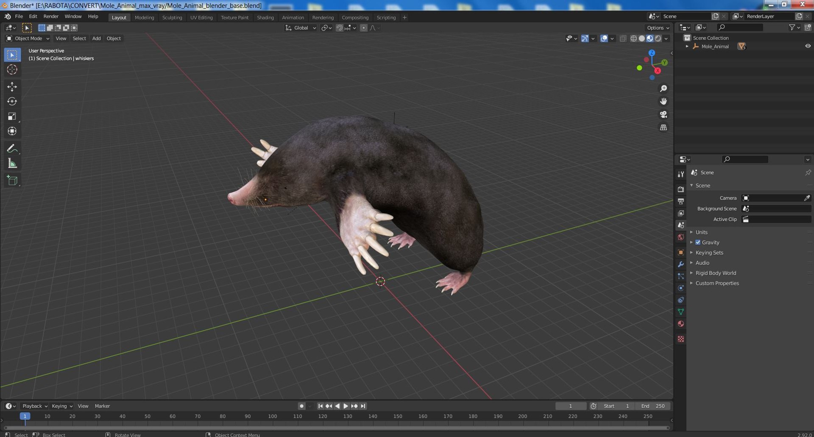
Task: Open the Playback dropdown in timeline
Action: (x=34, y=406)
